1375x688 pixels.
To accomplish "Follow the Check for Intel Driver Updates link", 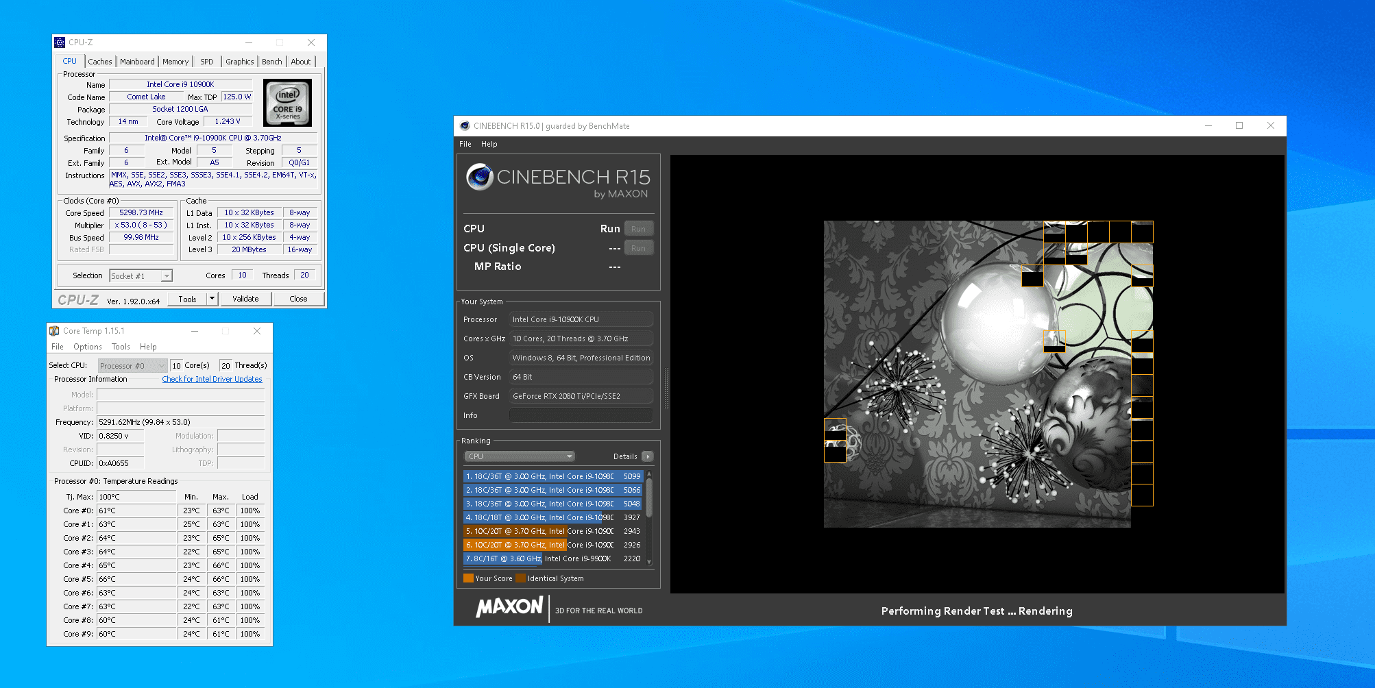I will pos(212,379).
